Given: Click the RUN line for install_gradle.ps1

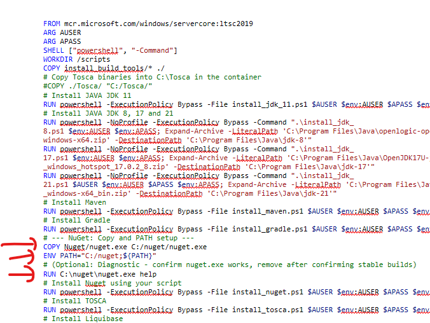Looking at the screenshot, I should 237,230.
